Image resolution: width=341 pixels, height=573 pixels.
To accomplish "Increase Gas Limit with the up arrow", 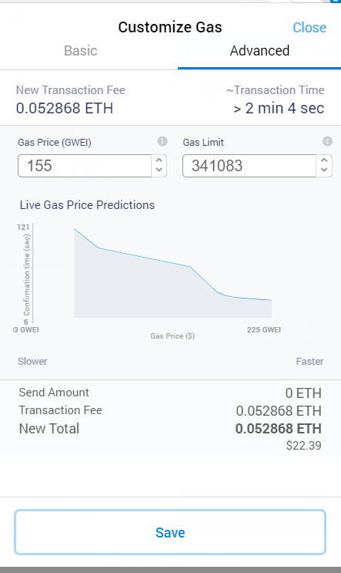I will 324,160.
